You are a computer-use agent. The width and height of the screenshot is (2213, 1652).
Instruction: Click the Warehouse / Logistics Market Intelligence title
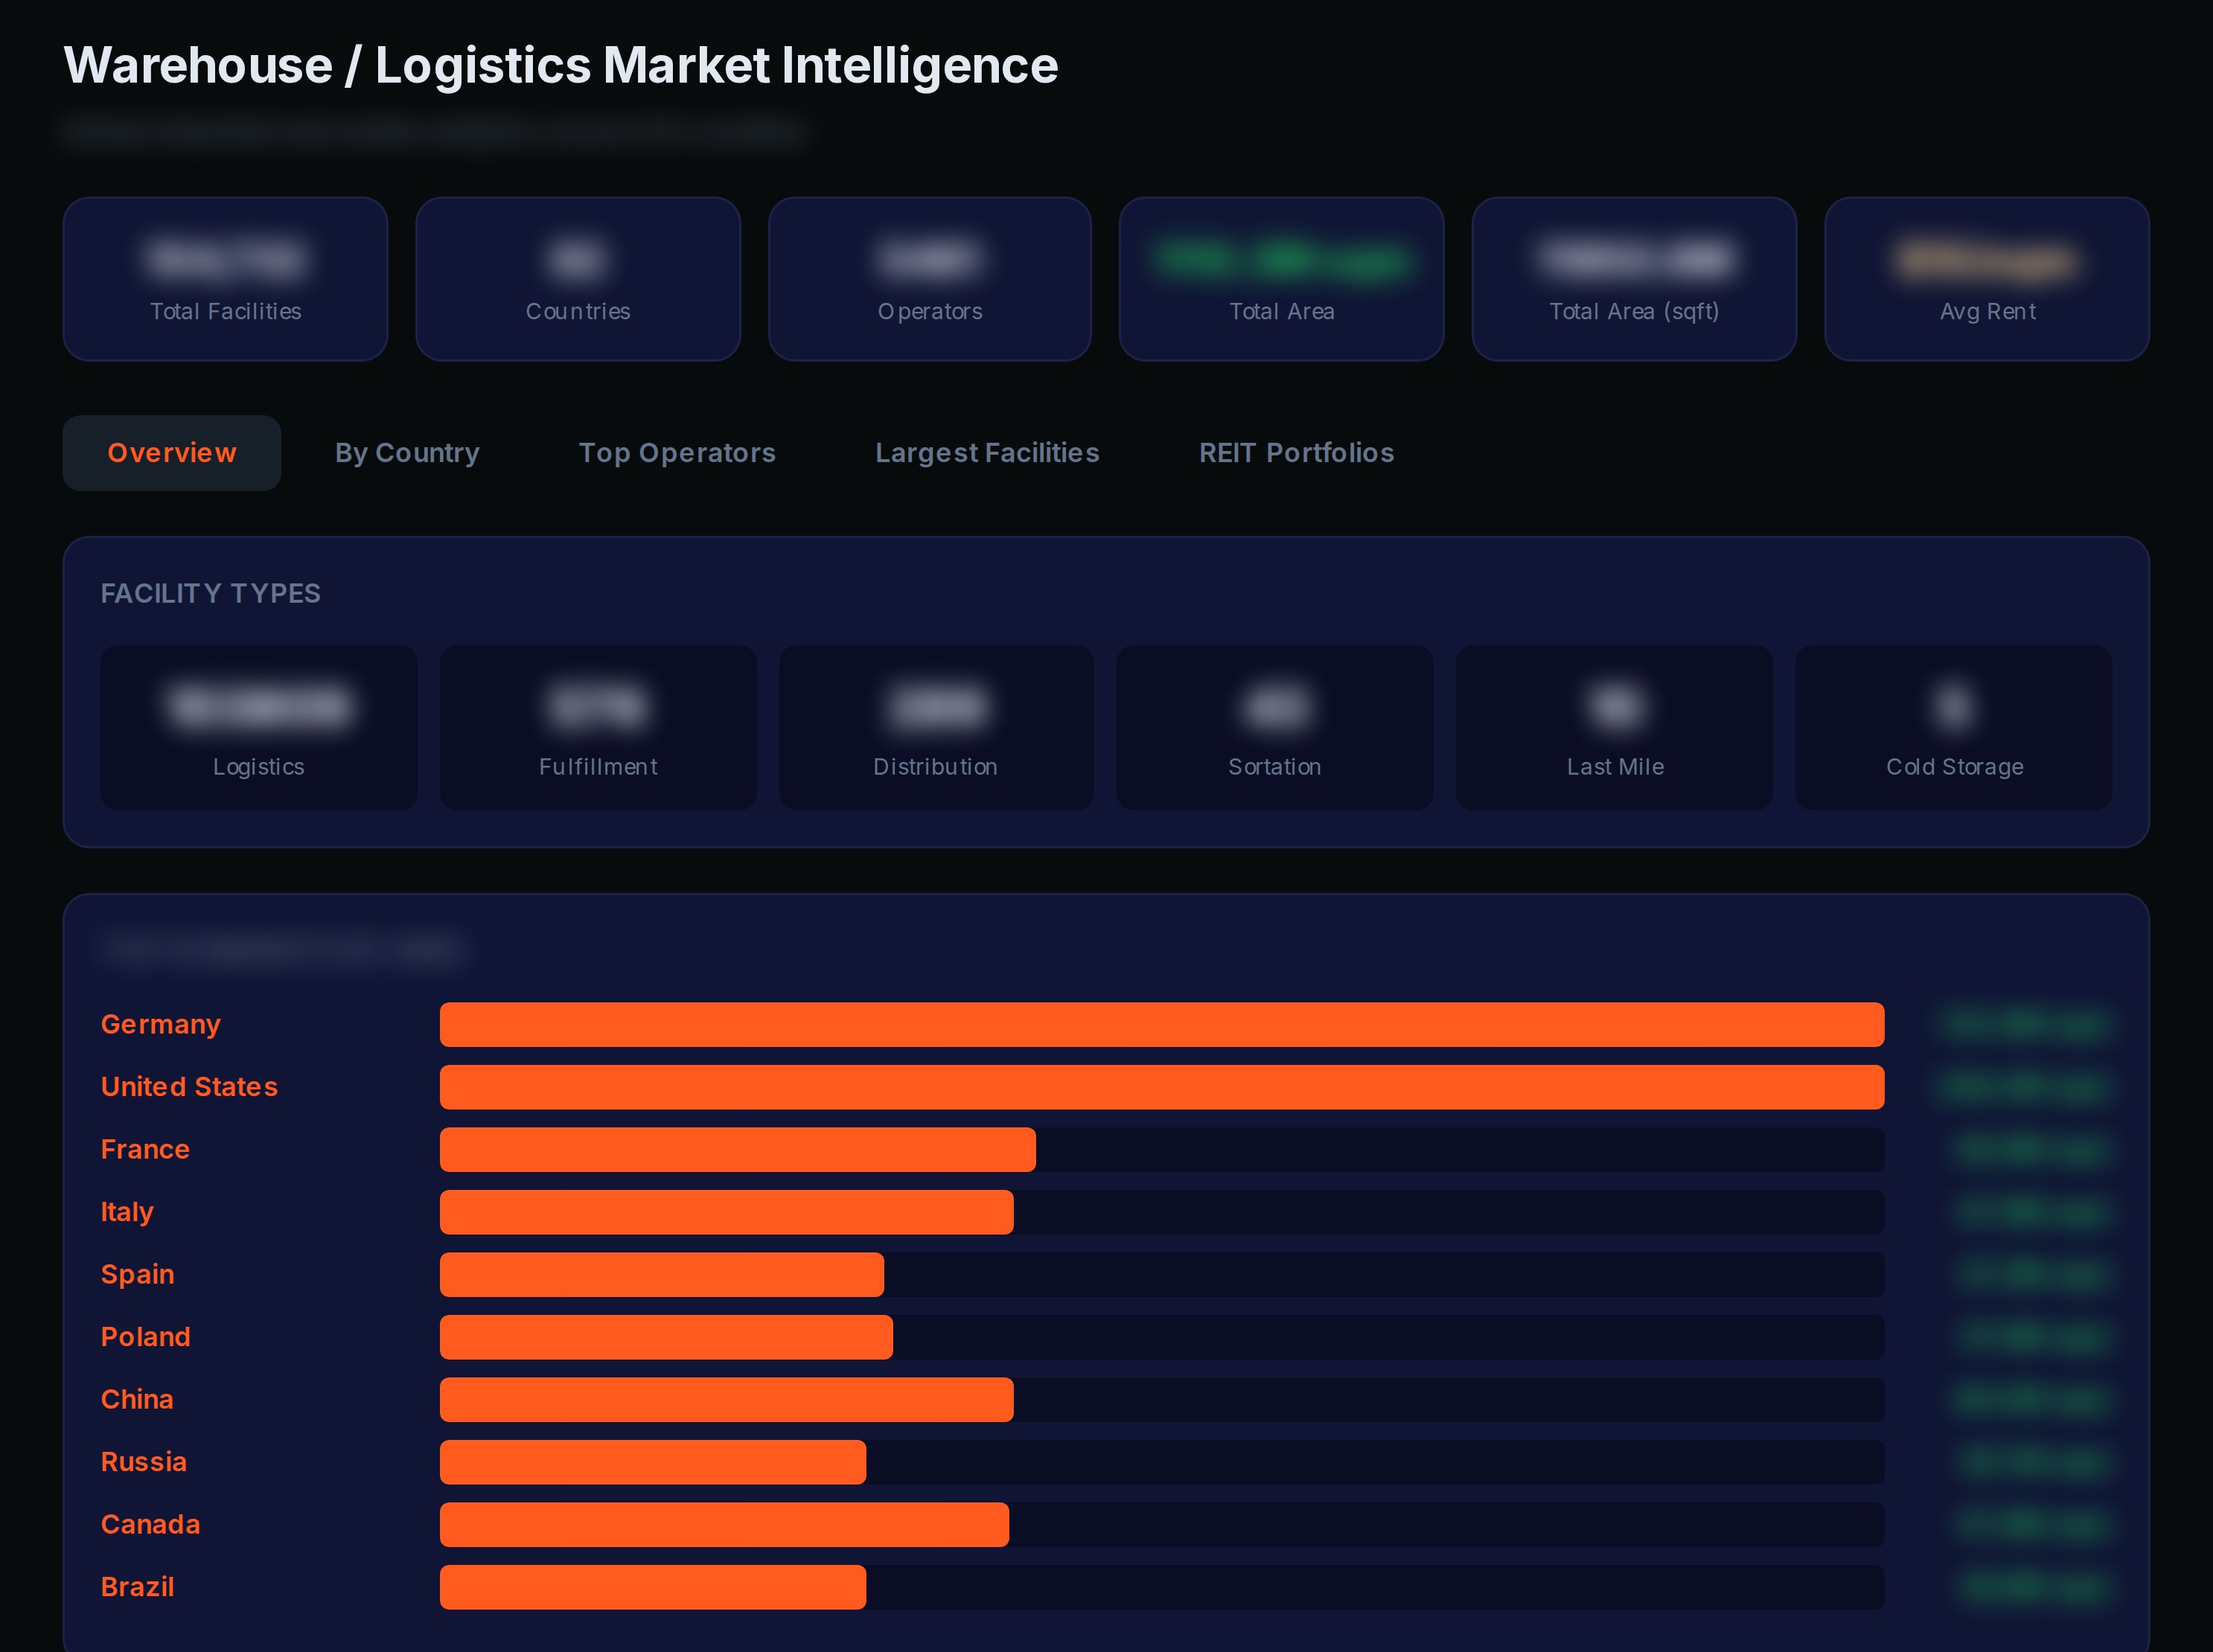(561, 66)
